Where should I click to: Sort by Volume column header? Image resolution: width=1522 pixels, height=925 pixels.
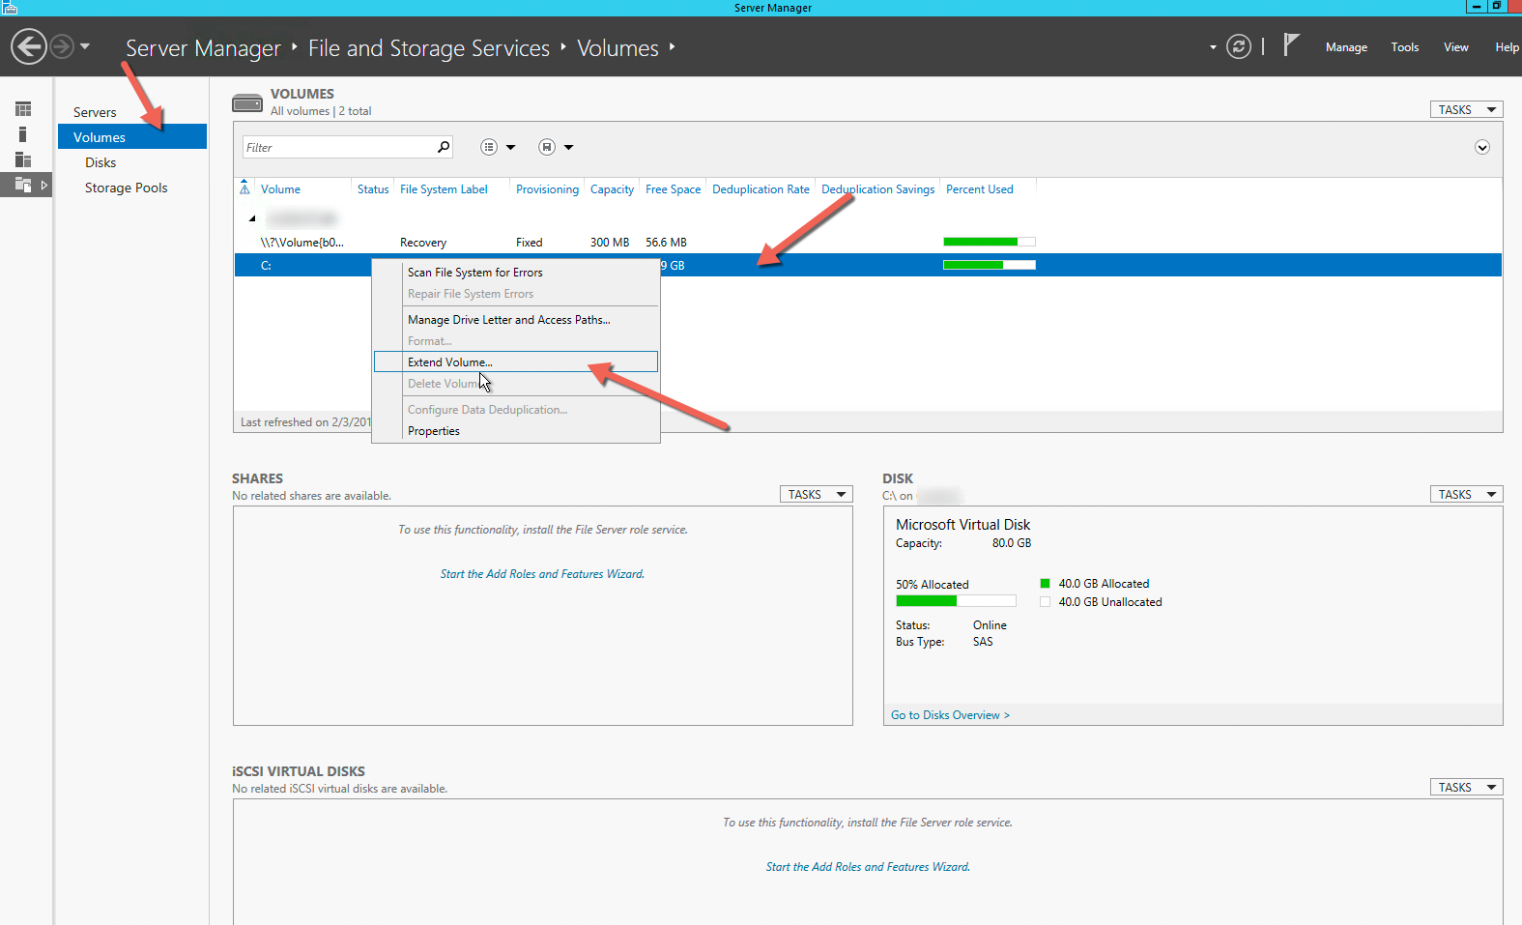280,189
